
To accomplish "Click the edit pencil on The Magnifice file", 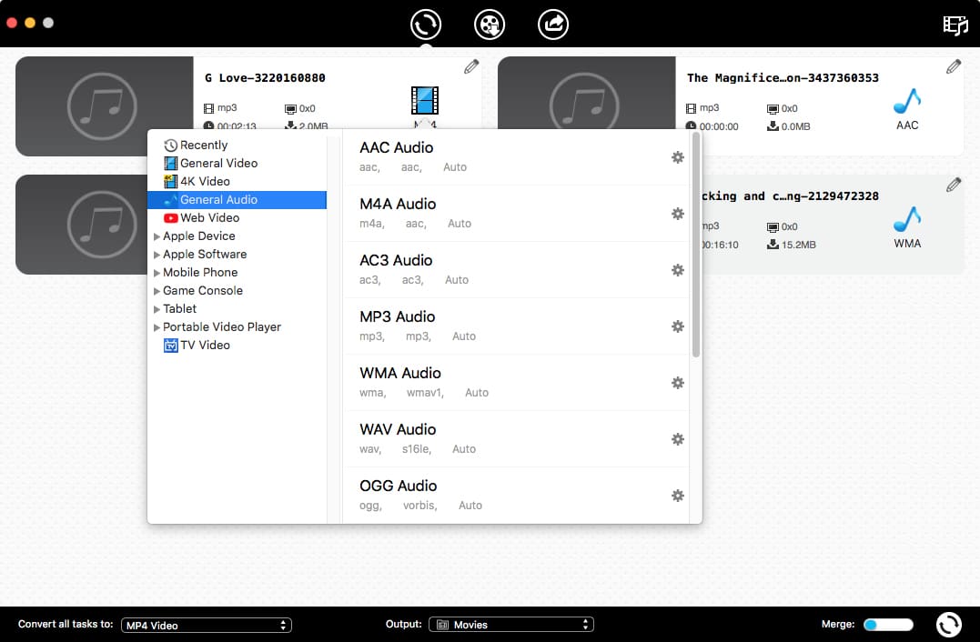I will coord(953,66).
